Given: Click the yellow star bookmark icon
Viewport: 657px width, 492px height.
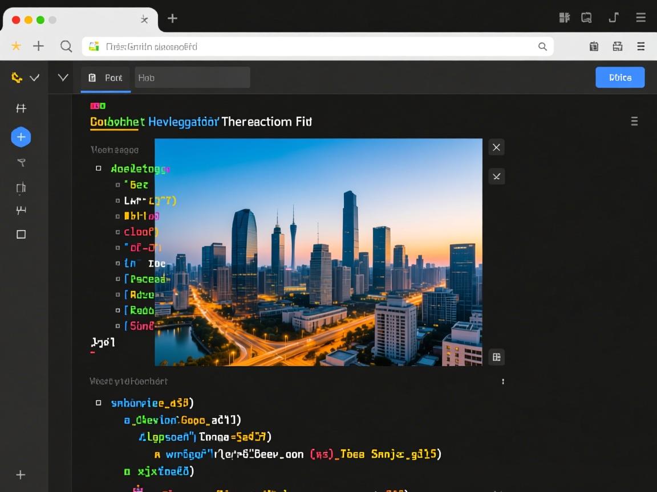Looking at the screenshot, I should [17, 46].
